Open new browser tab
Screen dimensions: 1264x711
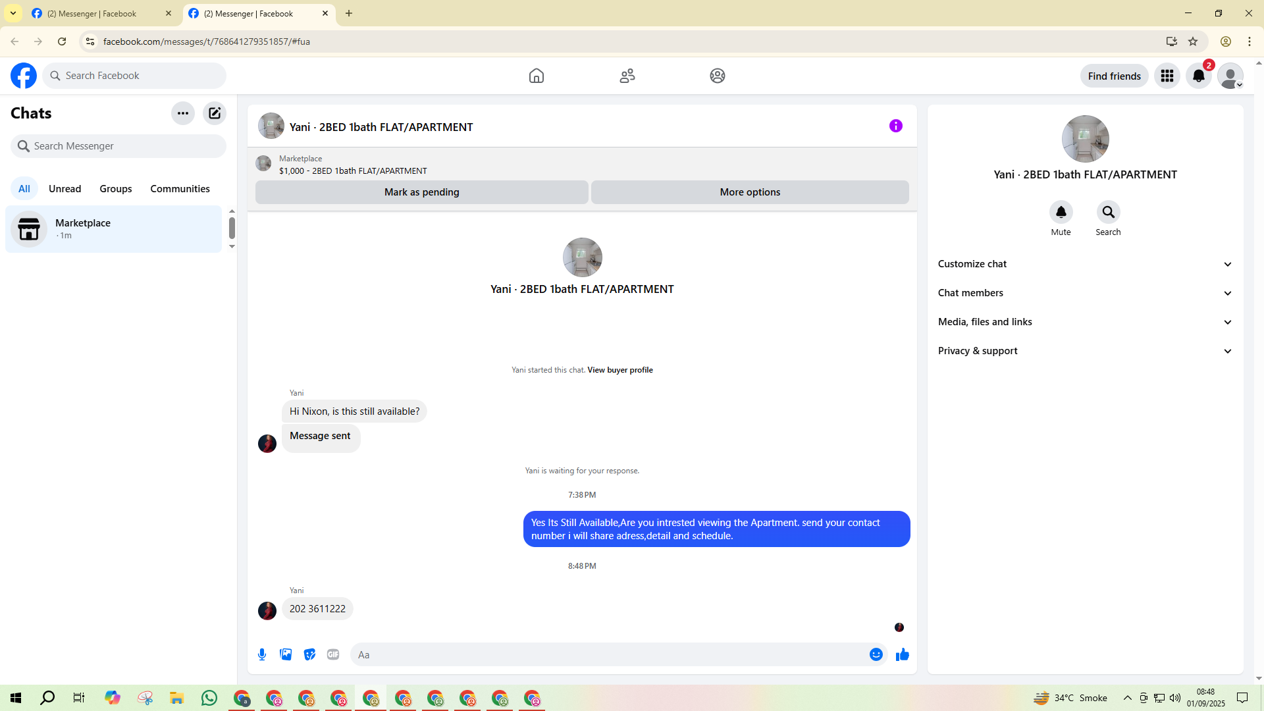coord(349,13)
